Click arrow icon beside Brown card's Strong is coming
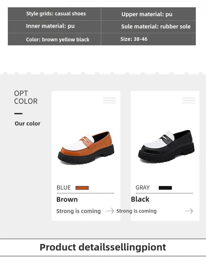Image resolution: width=206 pixels, height=263 pixels. 110,211
